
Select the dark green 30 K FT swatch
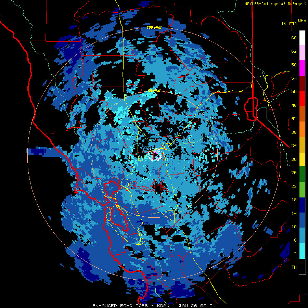pos(302,174)
